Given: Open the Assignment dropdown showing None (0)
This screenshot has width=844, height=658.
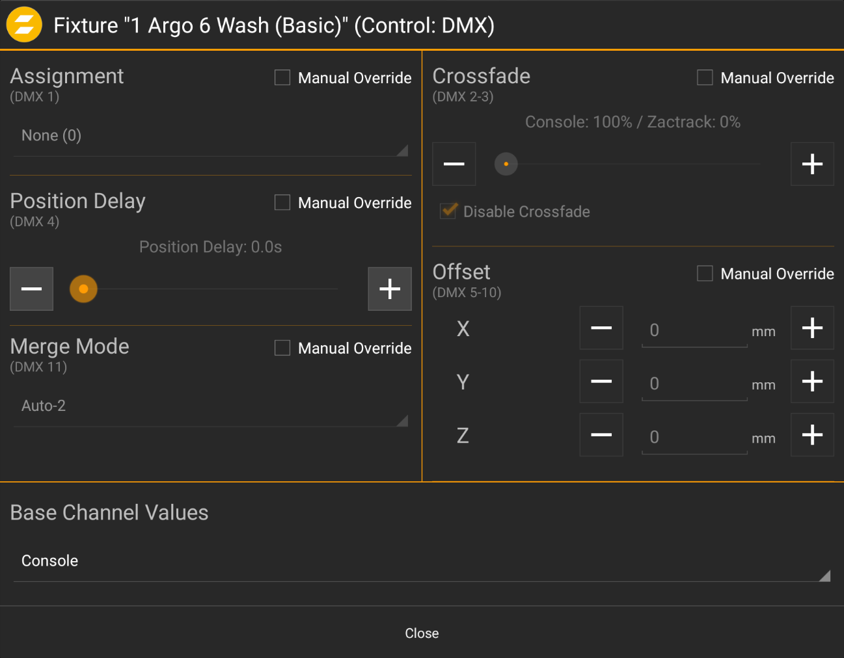Looking at the screenshot, I should click(210, 136).
